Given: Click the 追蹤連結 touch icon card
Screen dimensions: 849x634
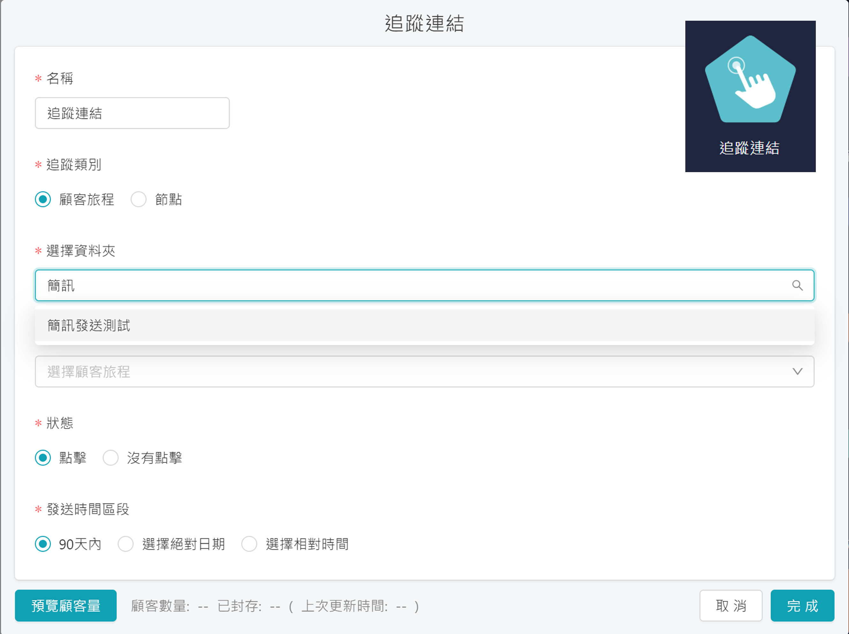Looking at the screenshot, I should 750,96.
